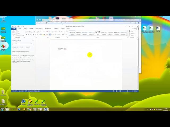The width and height of the screenshot is (170, 127).
Task: Toggle Subscript formatting
Action: click(x=35, y=35)
